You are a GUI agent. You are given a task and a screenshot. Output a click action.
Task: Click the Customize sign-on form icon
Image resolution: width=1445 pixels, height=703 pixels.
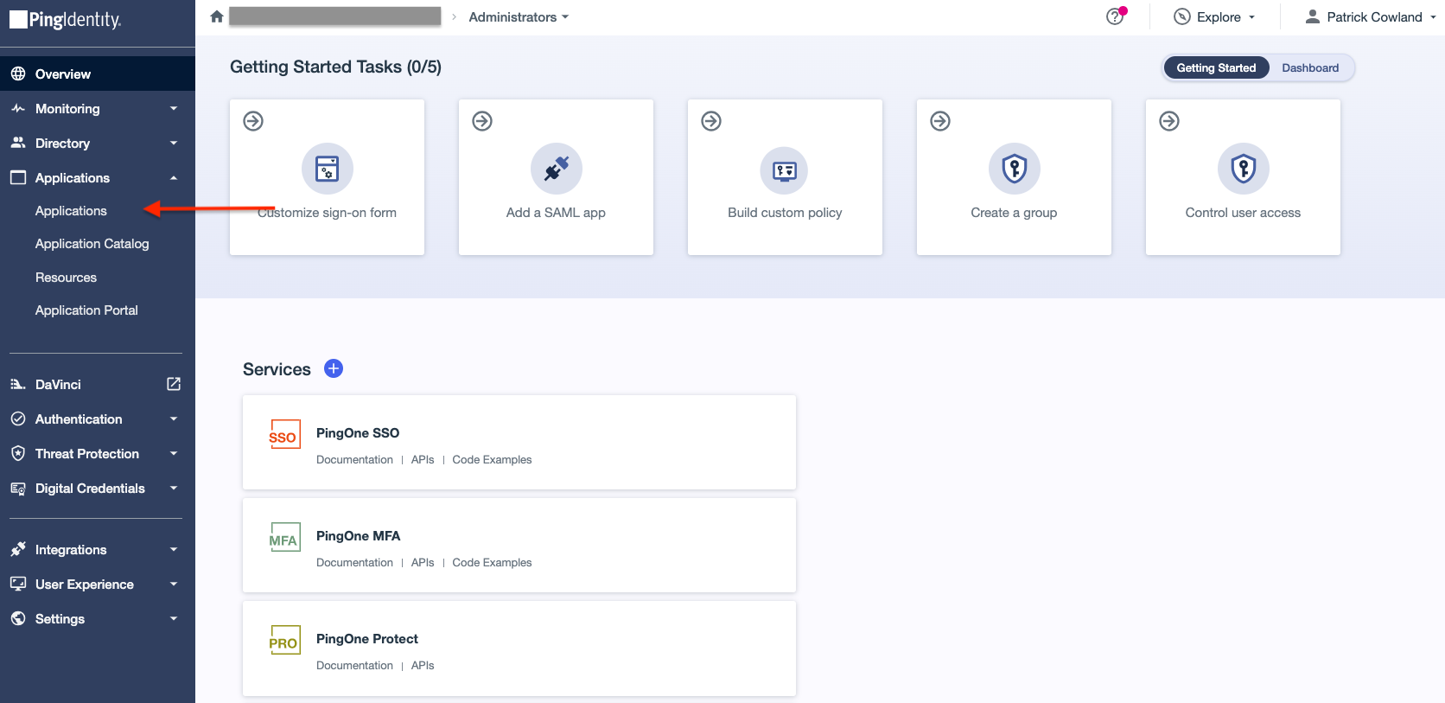pyautogui.click(x=327, y=169)
